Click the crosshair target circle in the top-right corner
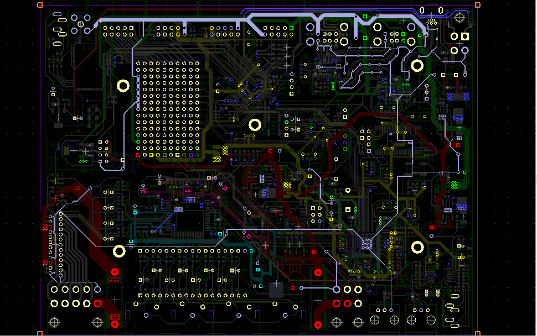Image resolution: width=537 pixels, height=336 pixels. [x=459, y=18]
